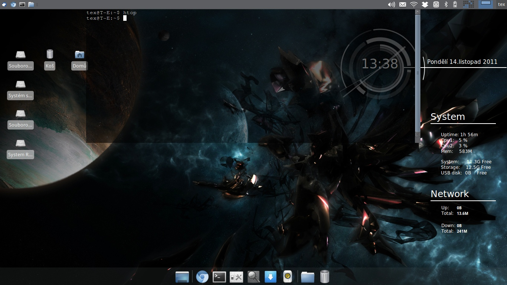The height and width of the screenshot is (285, 507).
Task: Select the 'Koš' trash desktop icon
Action: point(50,60)
